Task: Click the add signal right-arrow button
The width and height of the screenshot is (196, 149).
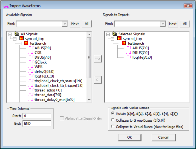Action: 98,59
